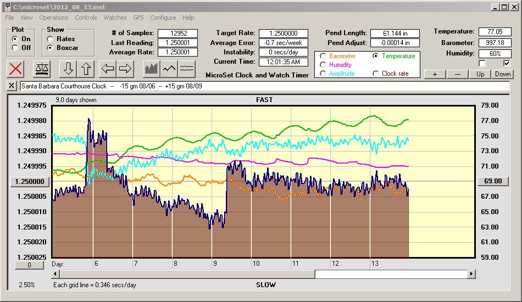
Task: Click the left arrow toolbar icon
Action: tap(108, 69)
